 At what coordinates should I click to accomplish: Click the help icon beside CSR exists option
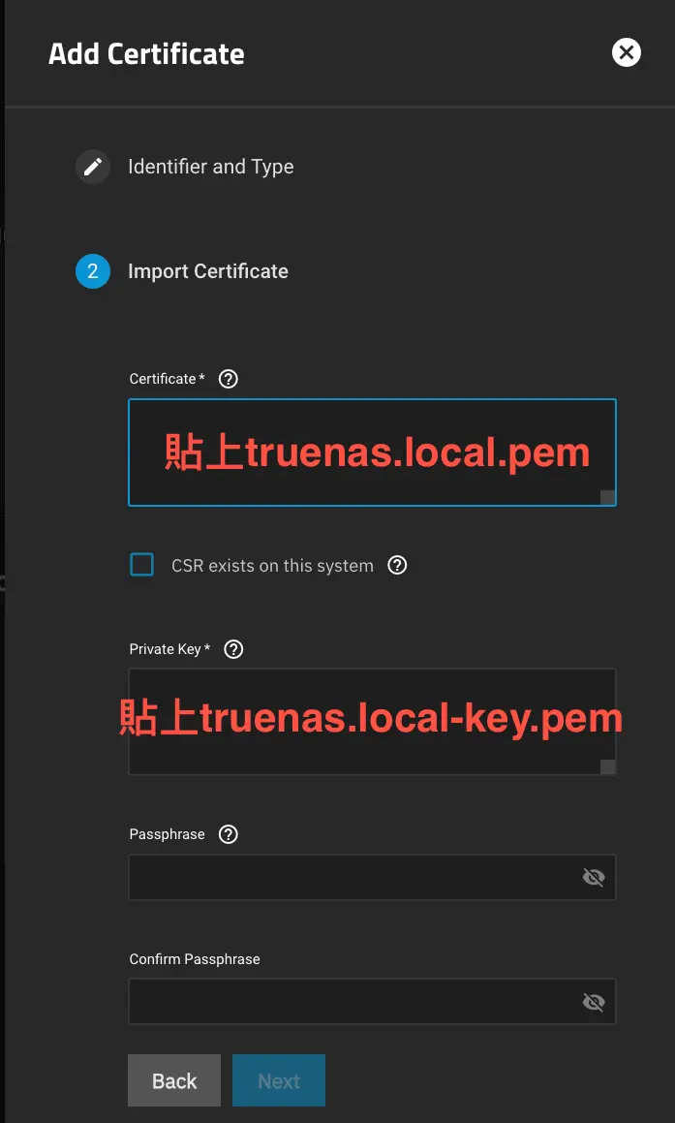(x=397, y=565)
